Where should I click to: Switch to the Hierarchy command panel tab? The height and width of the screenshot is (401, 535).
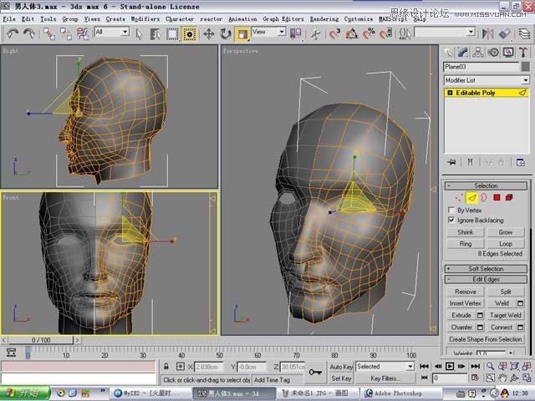(x=478, y=52)
